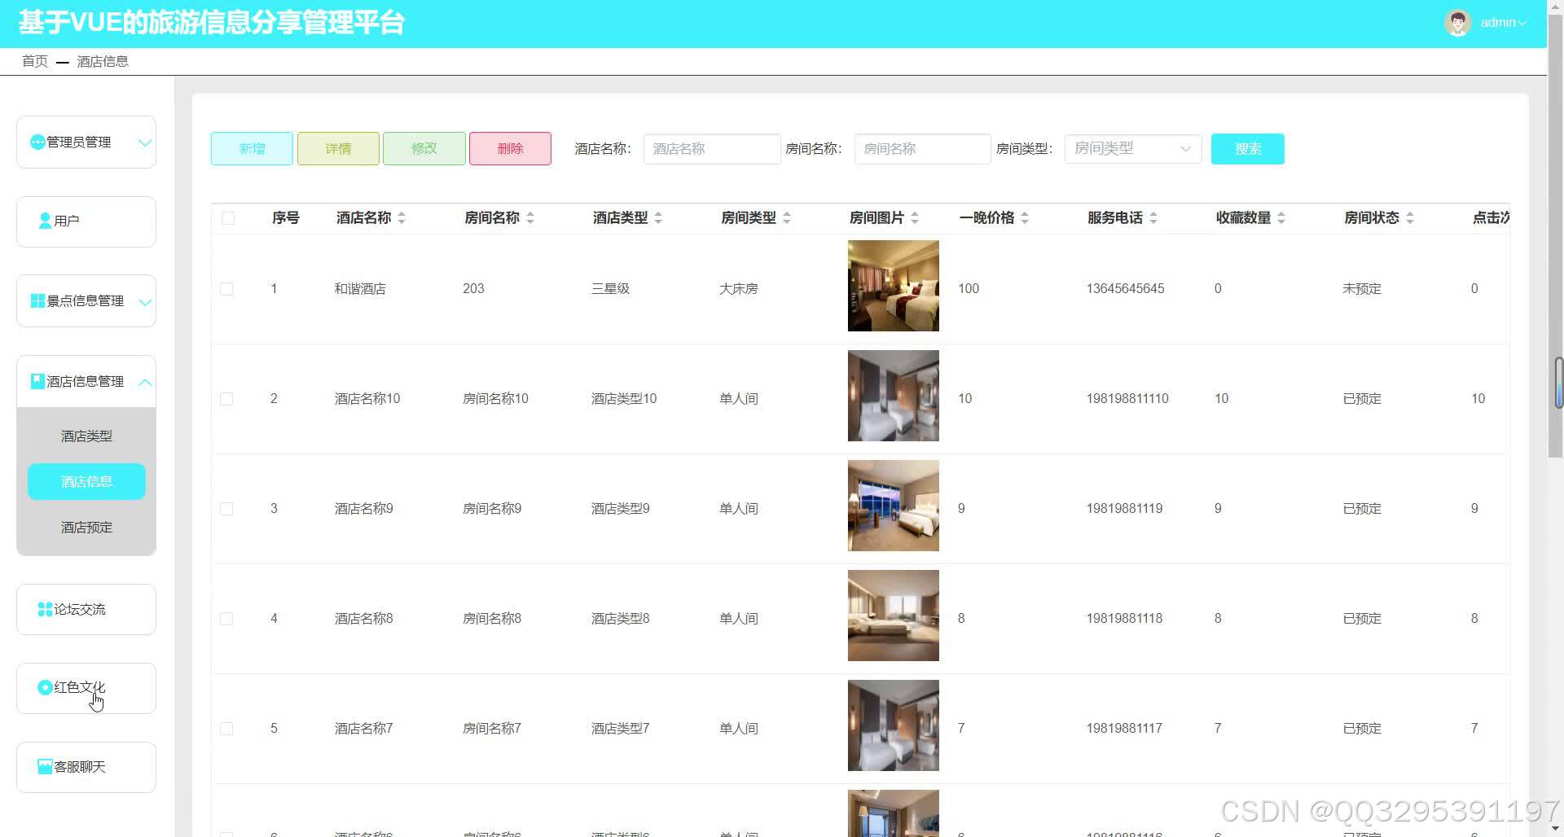This screenshot has width=1564, height=837.
Task: Open 酒店类型 submenu item
Action: 86,436
